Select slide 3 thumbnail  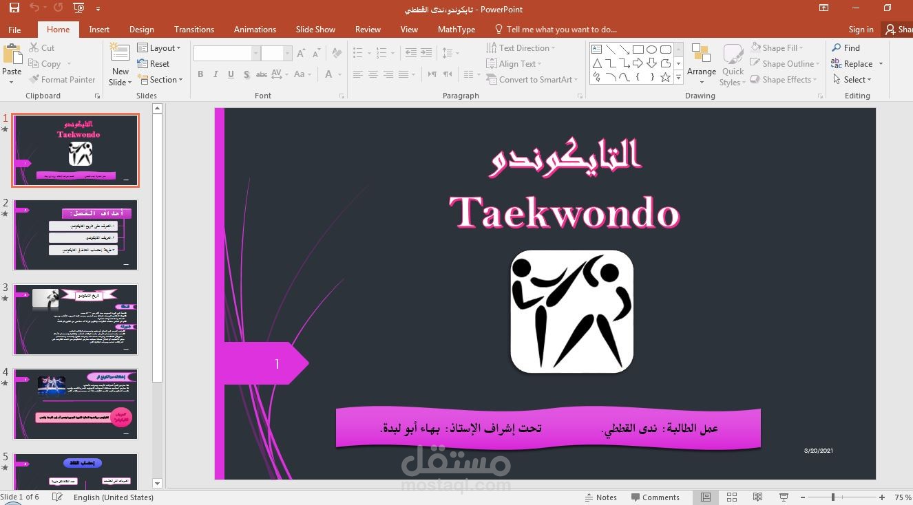[x=76, y=319]
